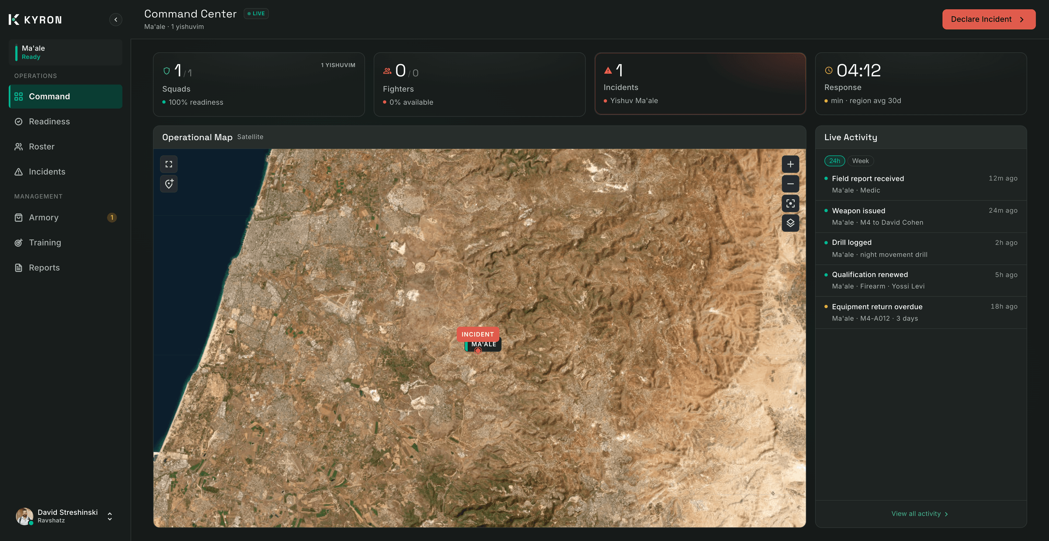Open the Fighters stat card

point(479,85)
